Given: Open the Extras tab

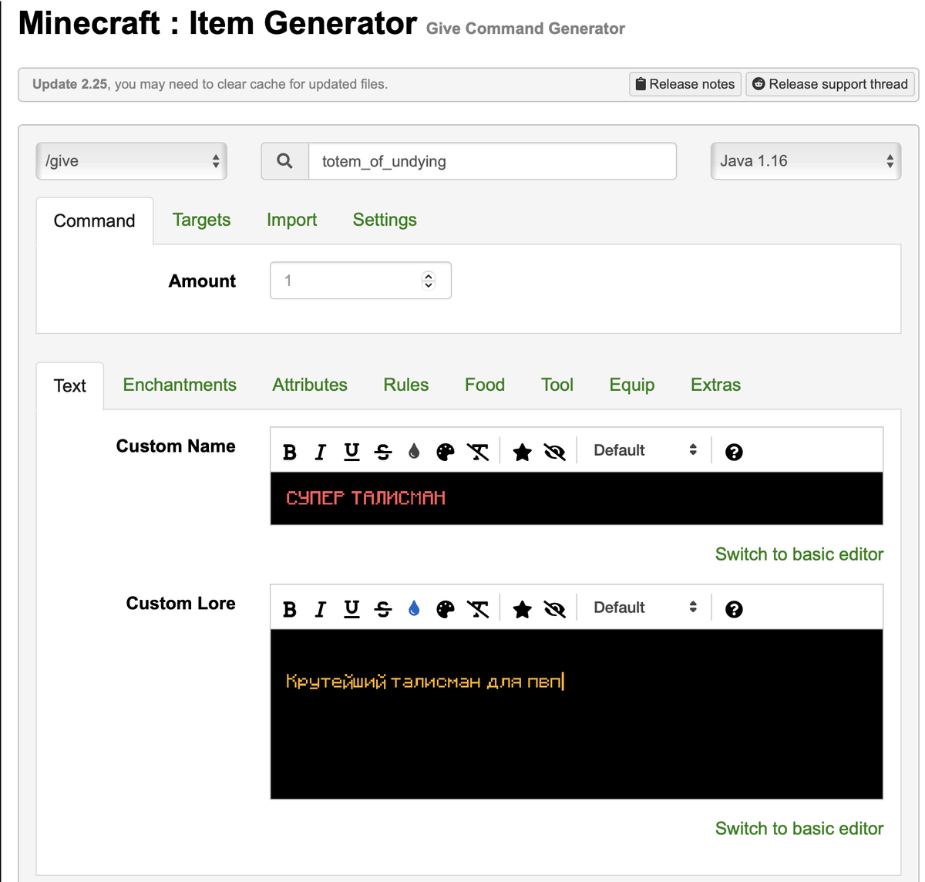Looking at the screenshot, I should click(x=715, y=385).
